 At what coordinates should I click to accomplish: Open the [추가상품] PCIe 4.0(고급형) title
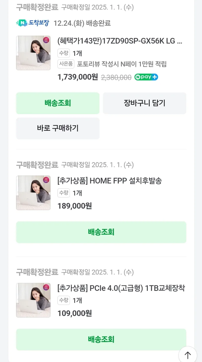121,288
